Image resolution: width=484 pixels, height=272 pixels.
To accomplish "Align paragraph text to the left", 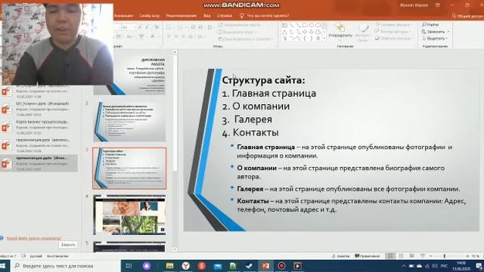I will [x=169, y=37].
